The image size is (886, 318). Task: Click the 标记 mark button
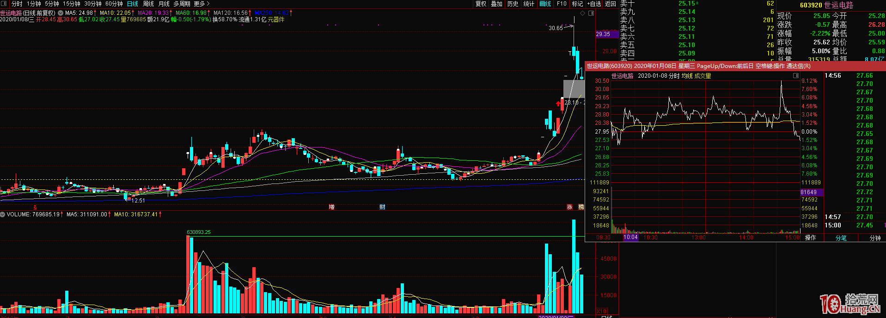point(578,4)
